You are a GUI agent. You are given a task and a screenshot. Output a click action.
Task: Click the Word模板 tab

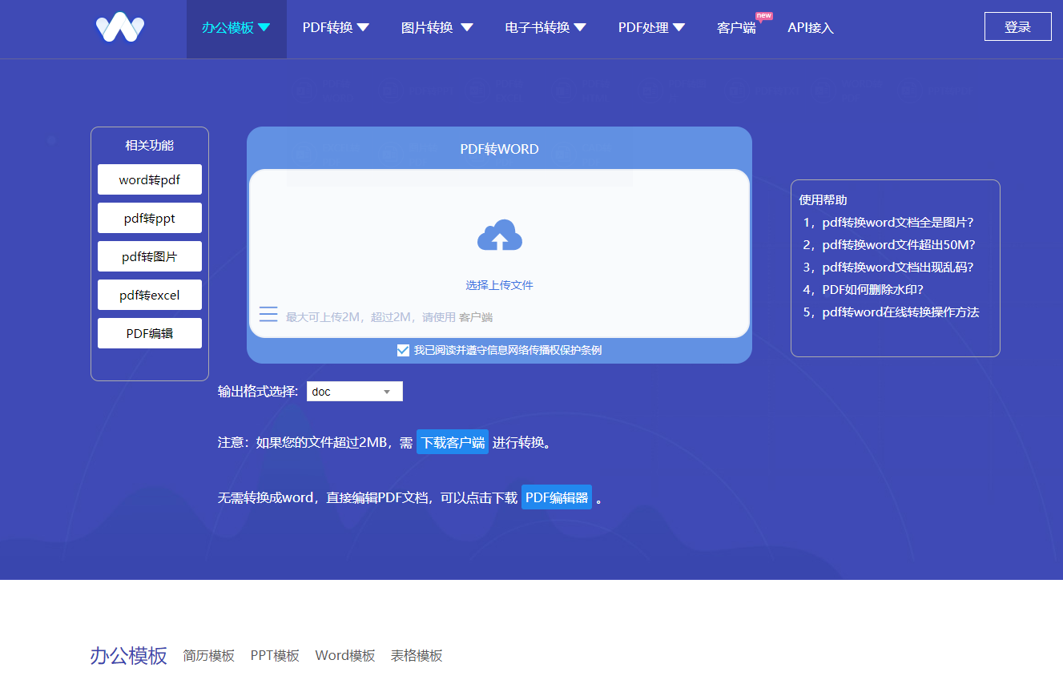[345, 656]
